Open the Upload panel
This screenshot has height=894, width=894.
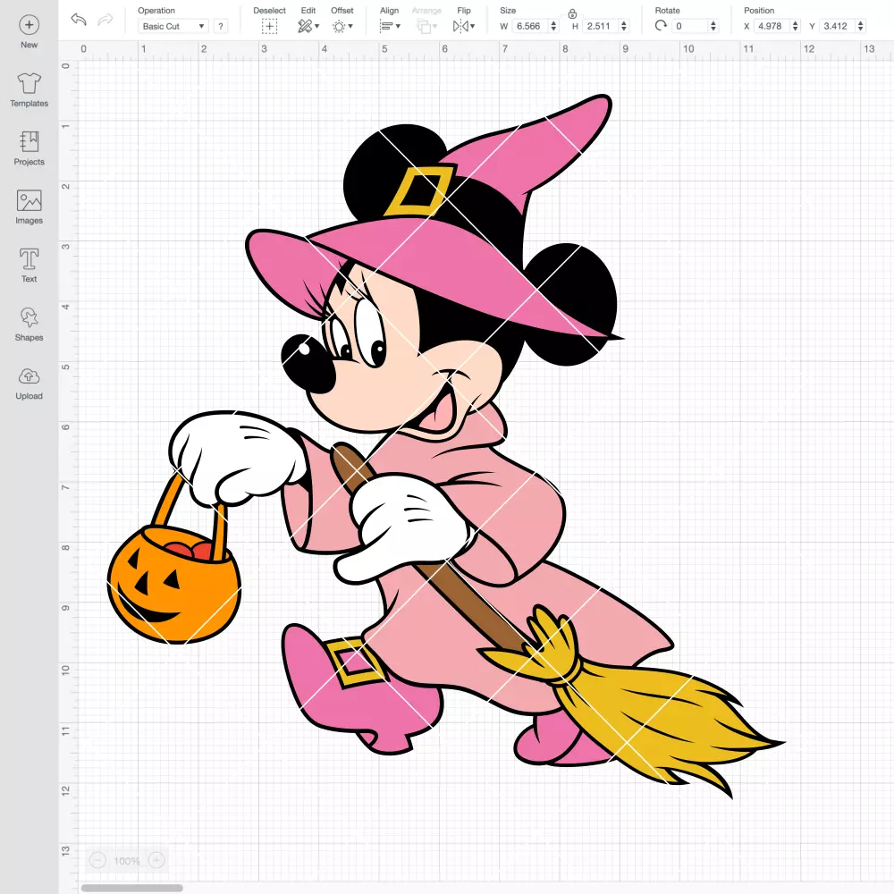30,383
